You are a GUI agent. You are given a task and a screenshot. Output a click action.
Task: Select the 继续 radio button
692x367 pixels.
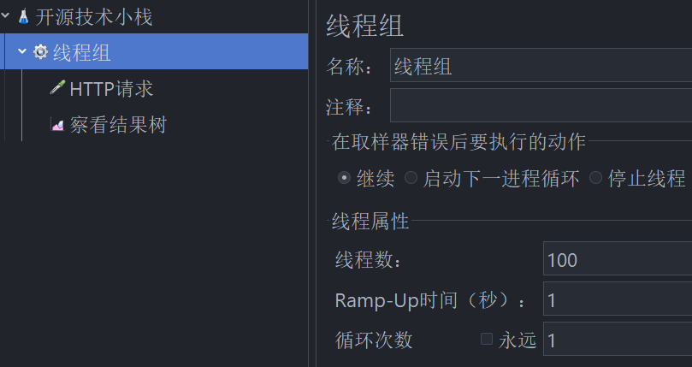coord(344,178)
